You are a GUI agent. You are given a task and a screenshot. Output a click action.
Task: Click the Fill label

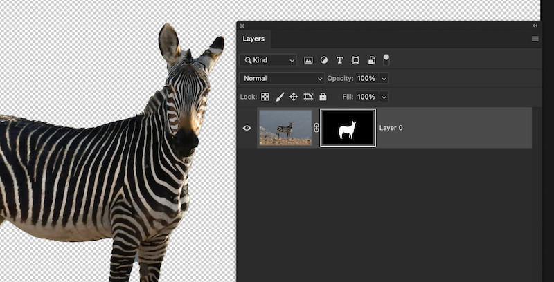[x=348, y=97]
